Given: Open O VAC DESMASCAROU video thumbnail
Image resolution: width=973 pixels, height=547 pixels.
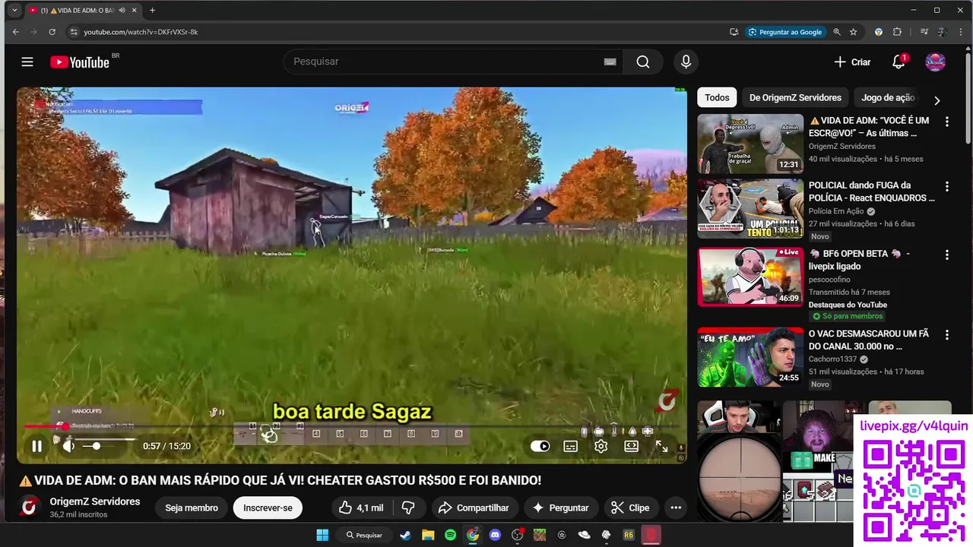Looking at the screenshot, I should pos(750,357).
